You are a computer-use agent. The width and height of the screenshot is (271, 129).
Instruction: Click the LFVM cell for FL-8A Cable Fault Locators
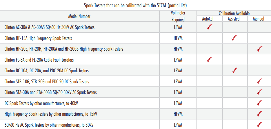click(178, 60)
